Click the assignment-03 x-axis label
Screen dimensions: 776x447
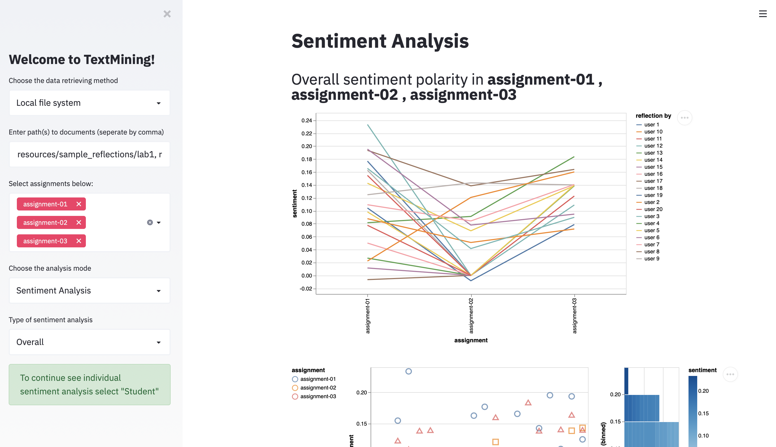(x=574, y=316)
